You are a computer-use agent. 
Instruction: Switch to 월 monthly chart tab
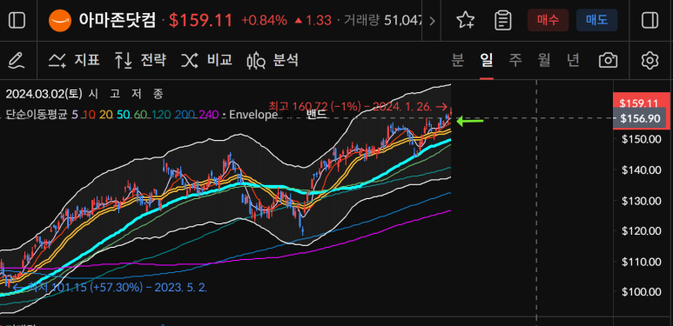544,60
